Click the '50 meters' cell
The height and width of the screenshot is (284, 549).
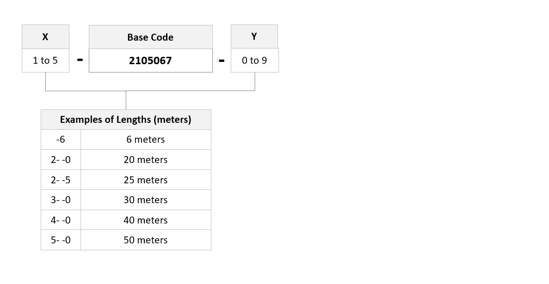[x=146, y=240]
